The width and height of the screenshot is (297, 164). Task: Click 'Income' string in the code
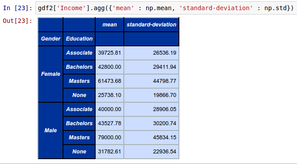click(71, 8)
